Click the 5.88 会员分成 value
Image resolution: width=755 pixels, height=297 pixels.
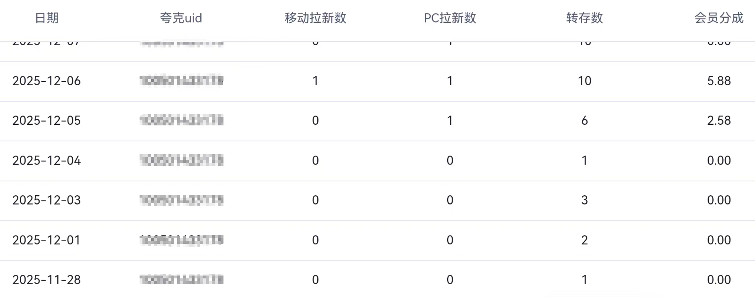(719, 81)
